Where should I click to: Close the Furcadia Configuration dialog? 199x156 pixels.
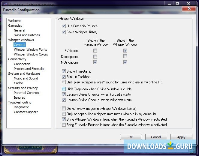point(189,8)
